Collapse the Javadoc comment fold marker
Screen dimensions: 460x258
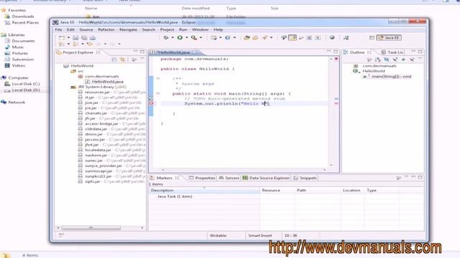(158, 78)
